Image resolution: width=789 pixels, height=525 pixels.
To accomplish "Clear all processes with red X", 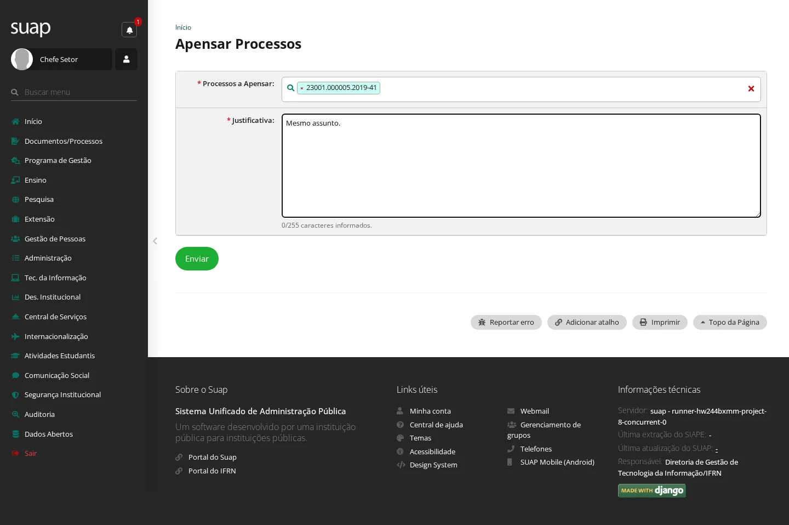I will pyautogui.click(x=751, y=89).
